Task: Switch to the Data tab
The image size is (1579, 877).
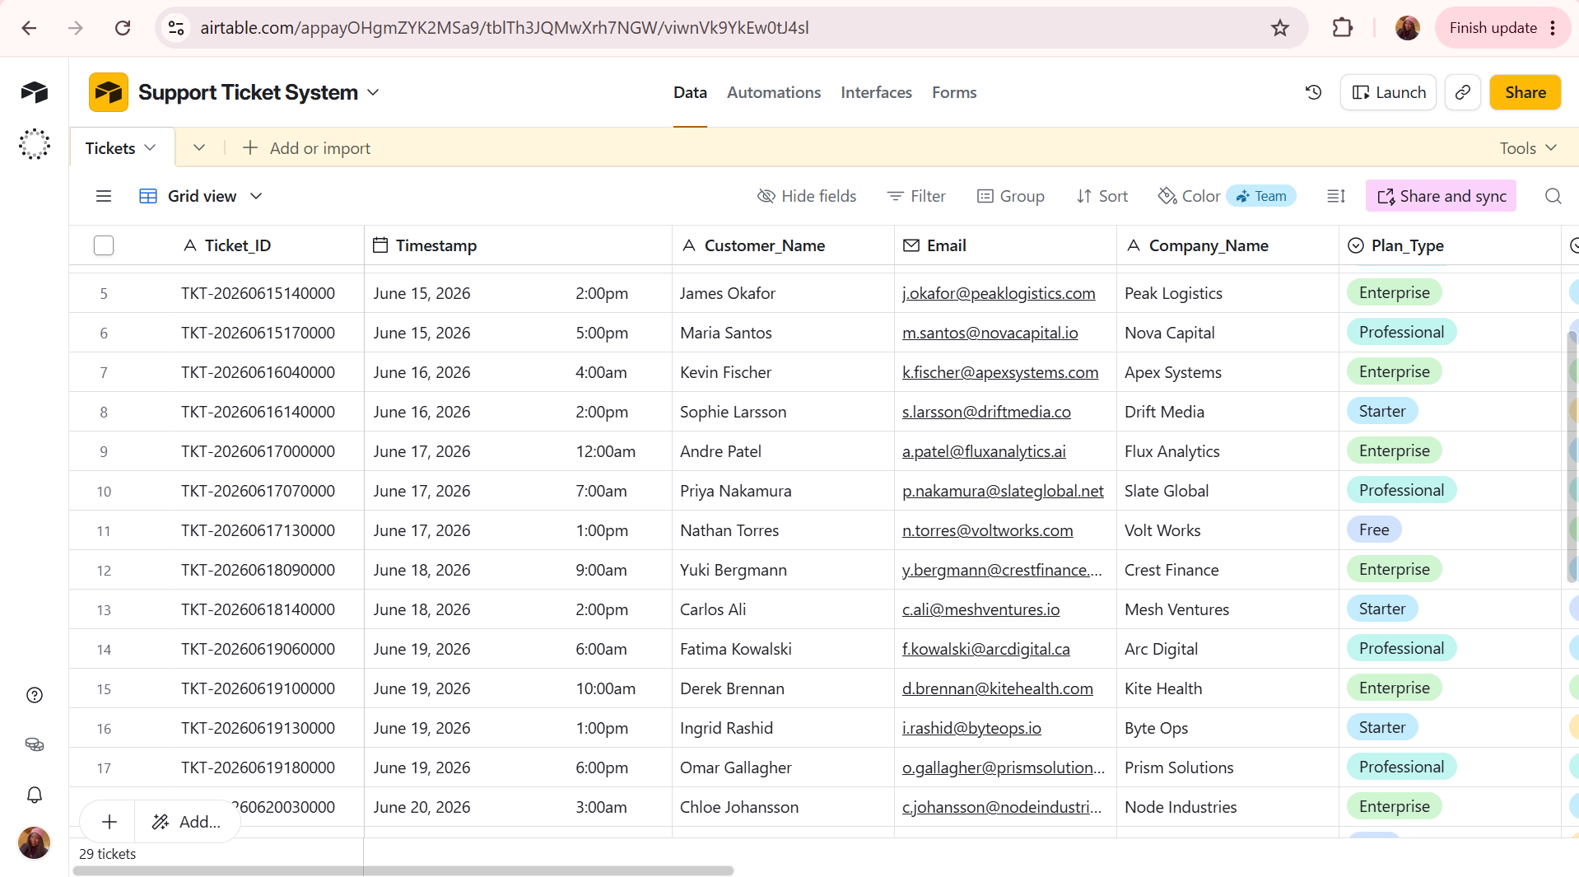Action: (x=690, y=92)
